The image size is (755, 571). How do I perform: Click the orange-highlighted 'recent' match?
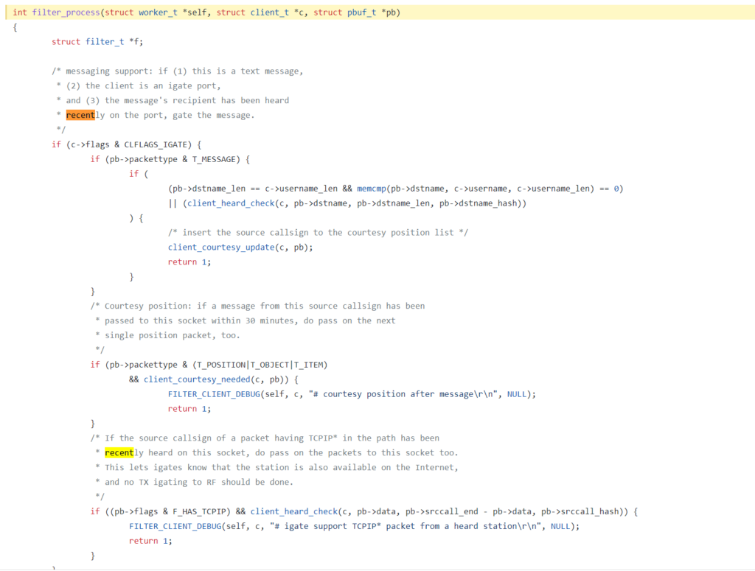pyautogui.click(x=80, y=115)
